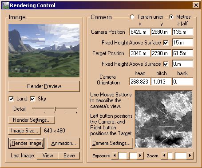The width and height of the screenshot is (202, 168).
Task: Click the Exposure right arrow
Action: (x=140, y=156)
